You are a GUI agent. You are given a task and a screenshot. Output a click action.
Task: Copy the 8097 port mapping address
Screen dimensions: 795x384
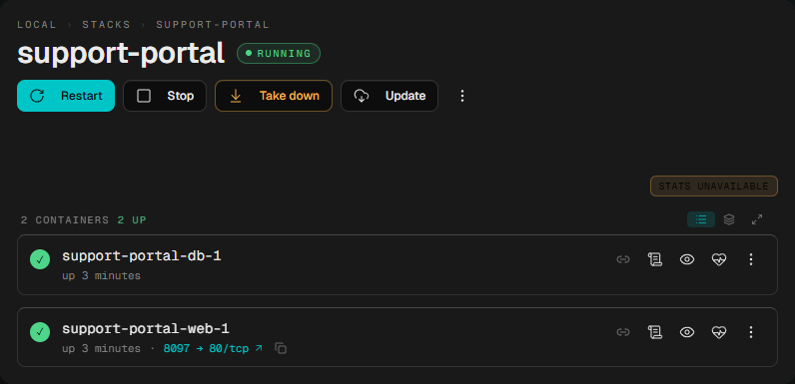point(281,348)
